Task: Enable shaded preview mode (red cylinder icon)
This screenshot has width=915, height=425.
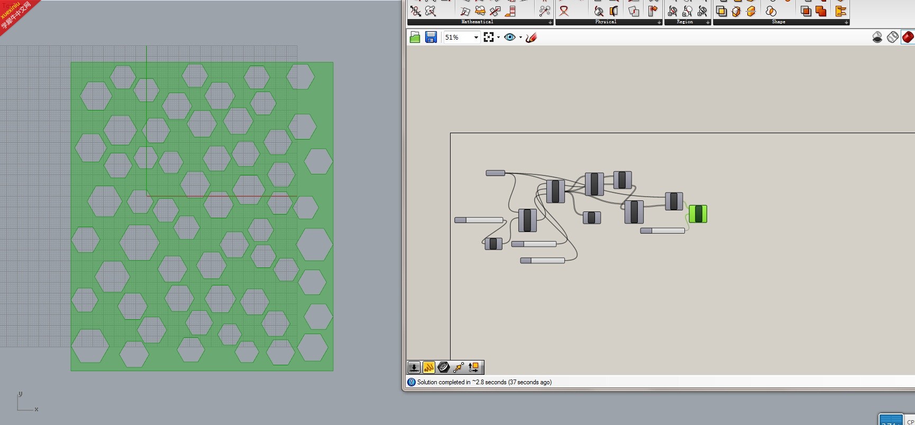Action: pyautogui.click(x=908, y=37)
